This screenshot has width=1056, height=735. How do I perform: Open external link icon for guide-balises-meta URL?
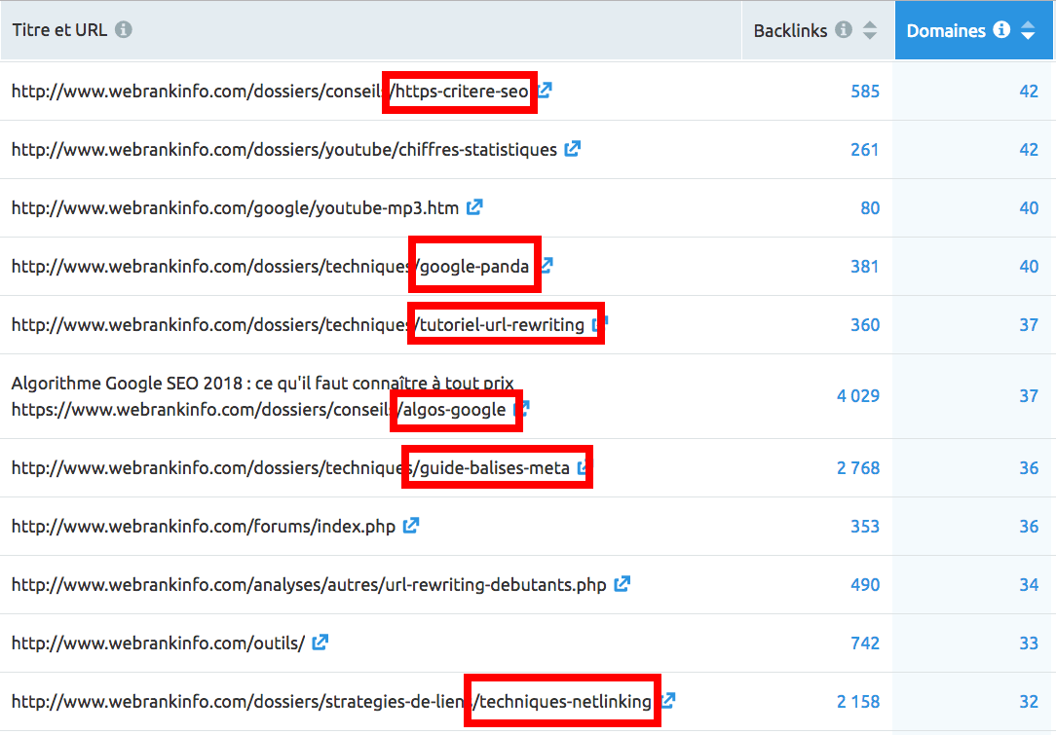pos(585,466)
